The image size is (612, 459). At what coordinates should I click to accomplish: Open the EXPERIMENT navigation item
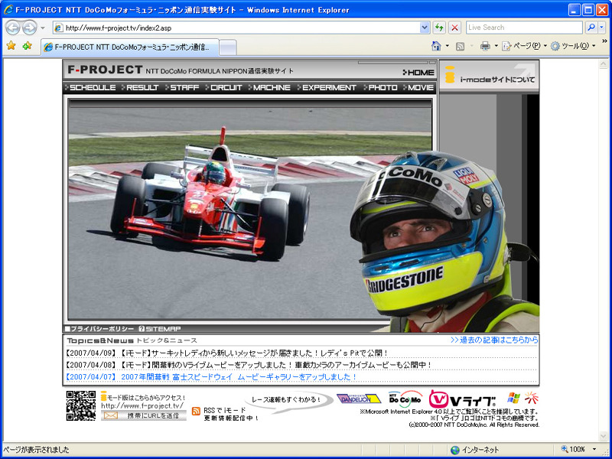click(327, 87)
